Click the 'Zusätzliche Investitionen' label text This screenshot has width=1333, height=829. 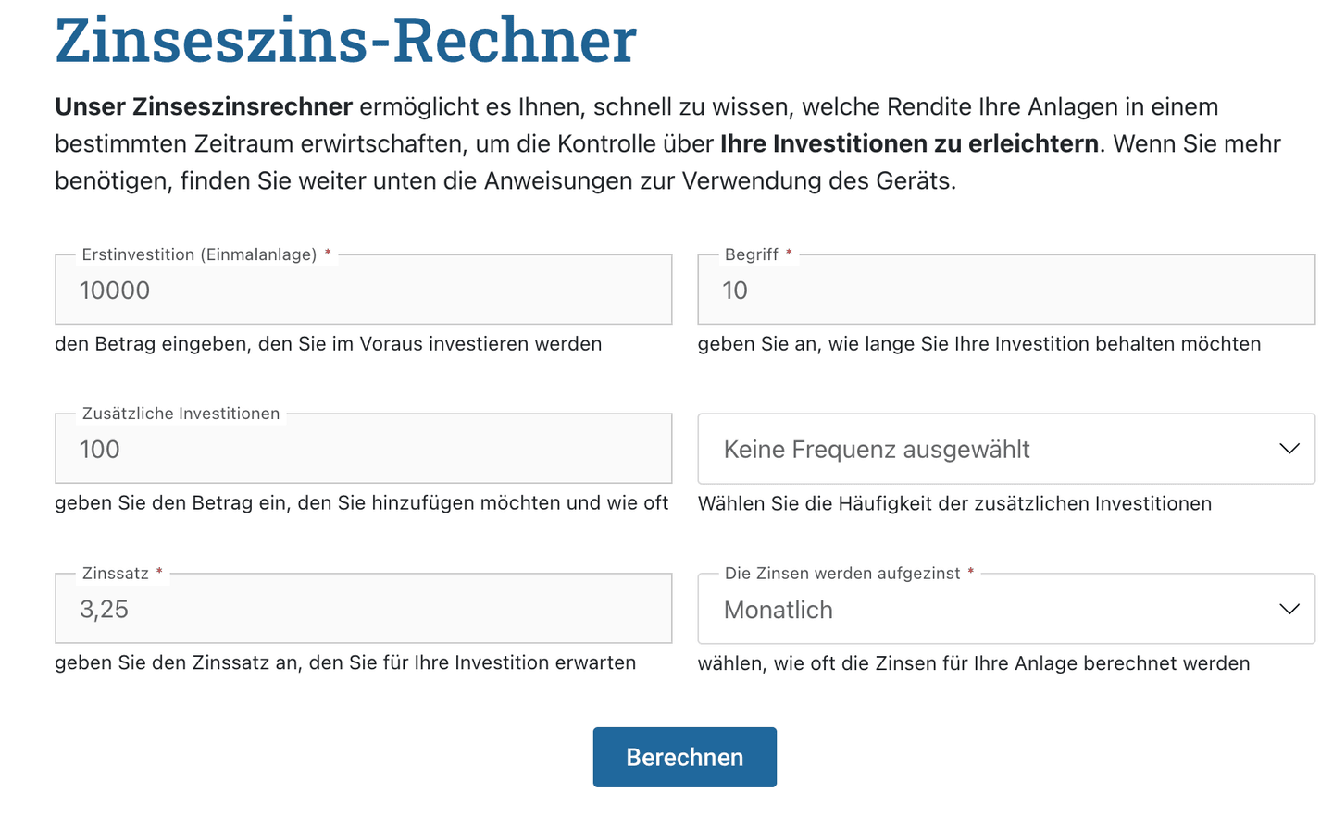point(181,414)
